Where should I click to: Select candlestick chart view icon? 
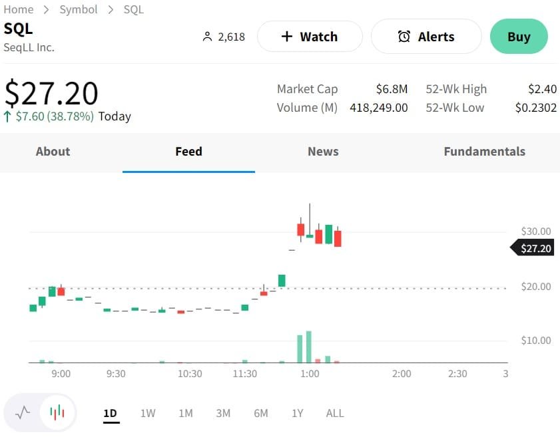(x=58, y=412)
